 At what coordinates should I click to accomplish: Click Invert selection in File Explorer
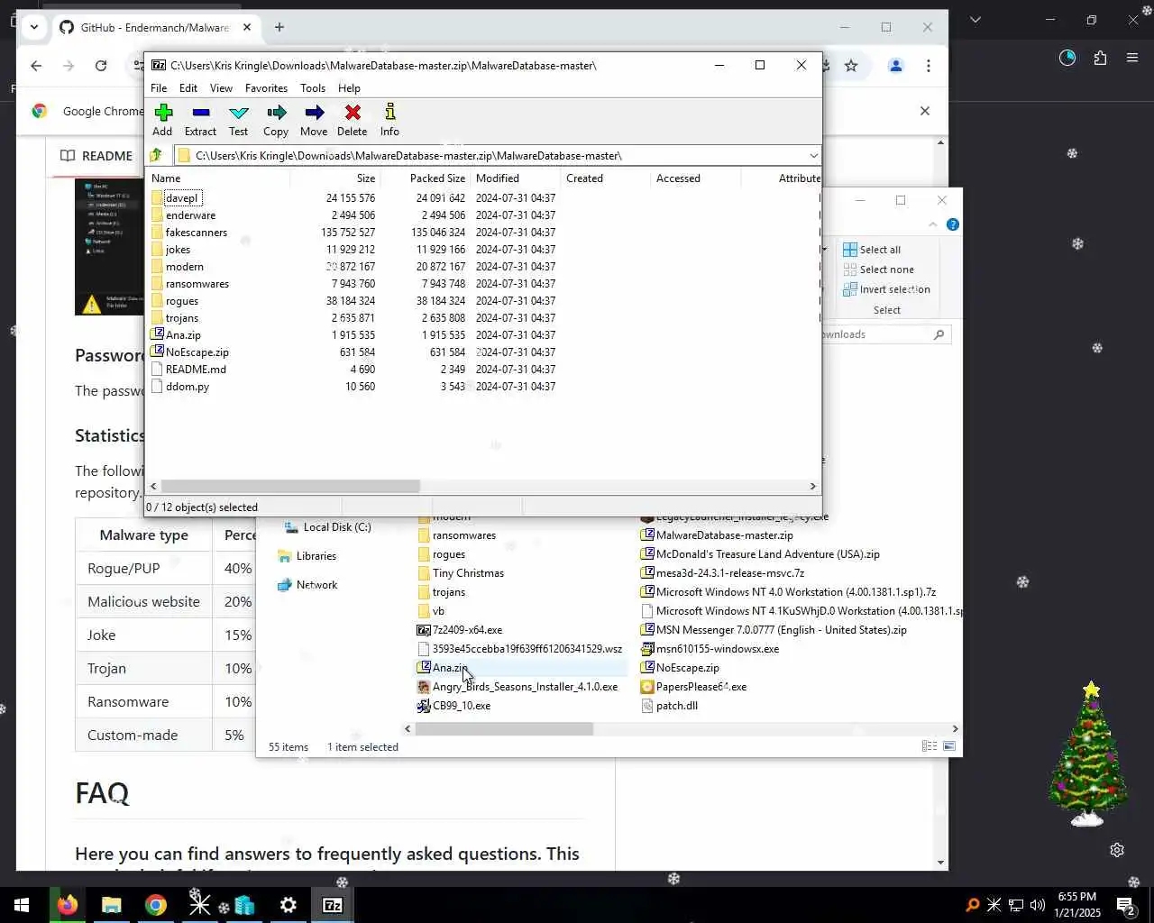(x=886, y=289)
